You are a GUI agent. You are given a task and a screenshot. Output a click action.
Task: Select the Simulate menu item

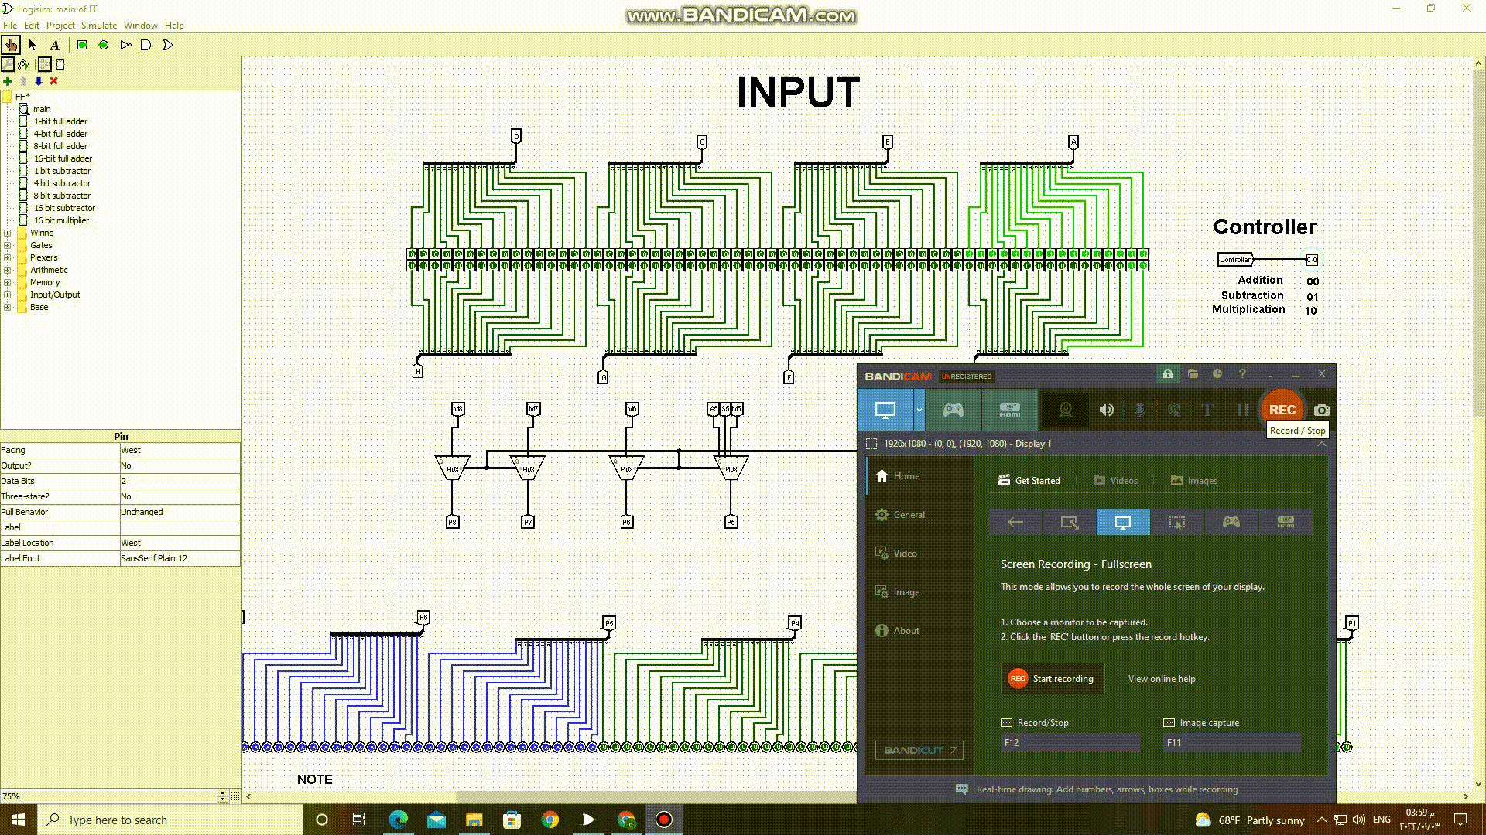99,25
